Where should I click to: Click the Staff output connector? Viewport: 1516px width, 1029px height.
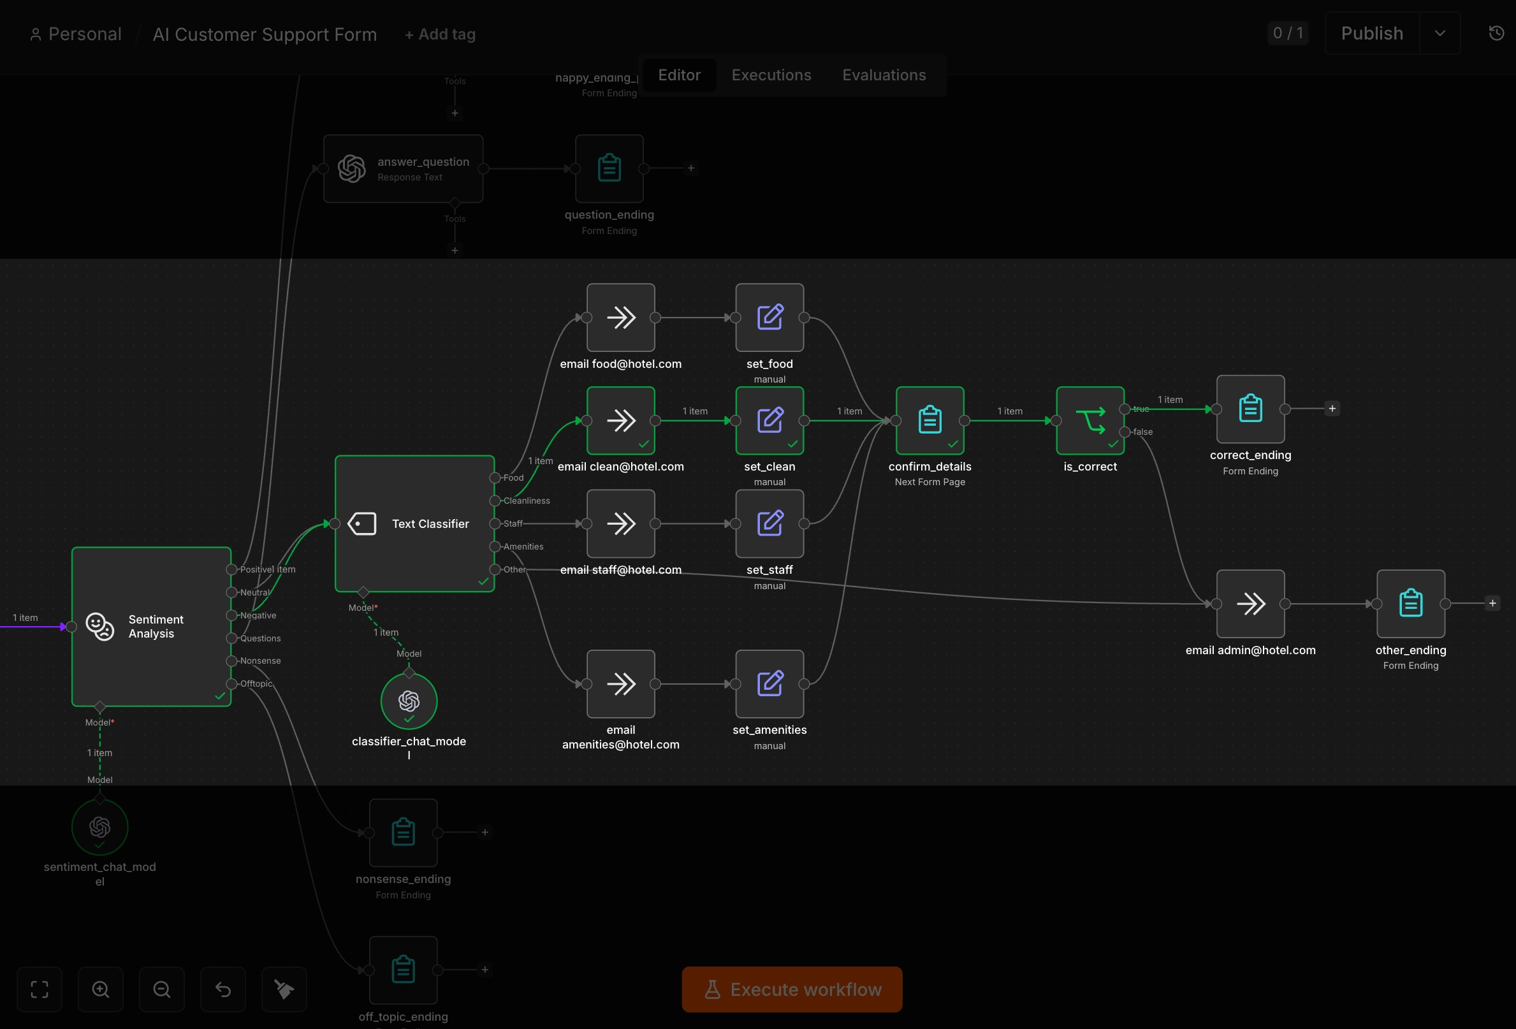[495, 523]
